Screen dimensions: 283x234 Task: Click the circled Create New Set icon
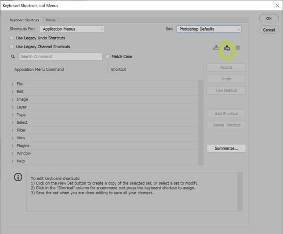point(227,48)
